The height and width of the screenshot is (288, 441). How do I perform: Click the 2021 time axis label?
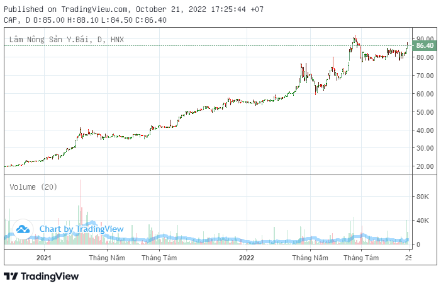(x=44, y=258)
